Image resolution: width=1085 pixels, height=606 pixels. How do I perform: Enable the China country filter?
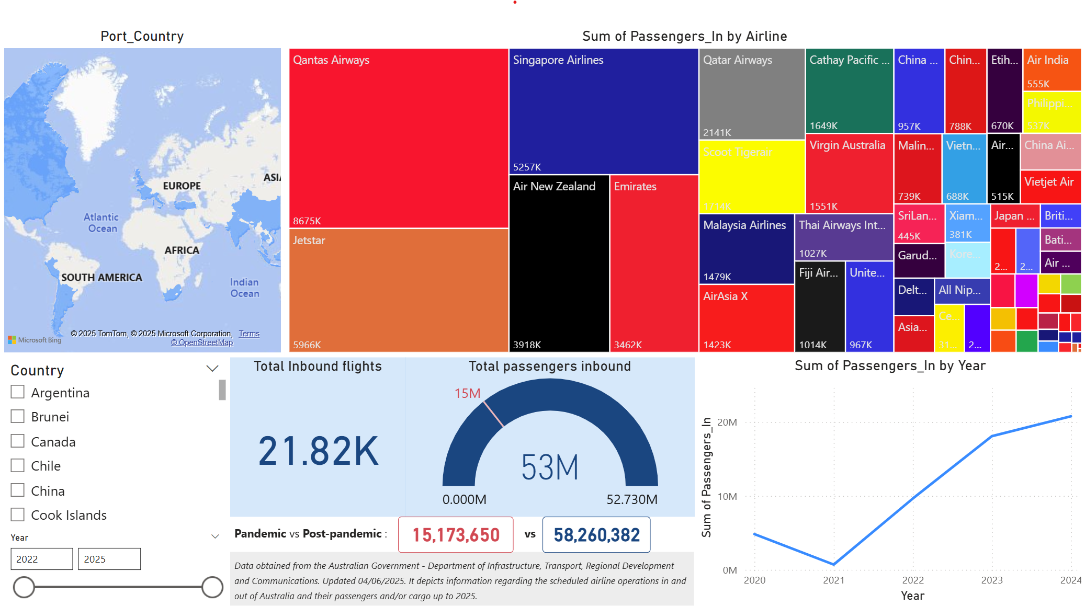point(18,490)
